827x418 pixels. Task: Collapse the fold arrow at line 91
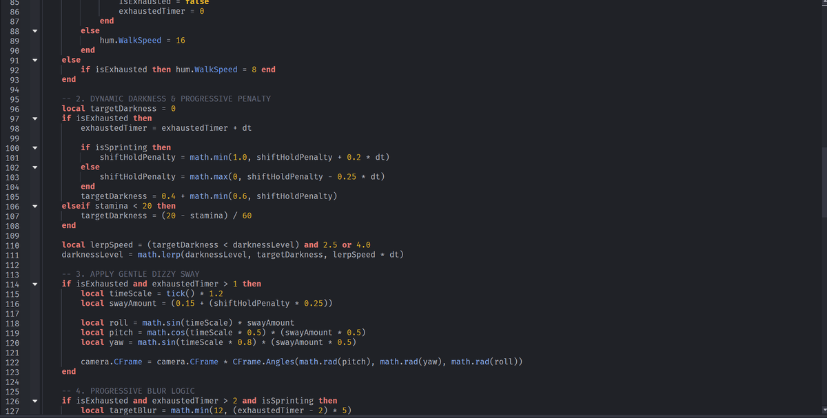[x=34, y=61]
